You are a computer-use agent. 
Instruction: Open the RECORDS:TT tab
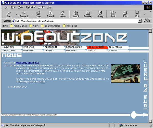pyautogui.click(x=55, y=47)
